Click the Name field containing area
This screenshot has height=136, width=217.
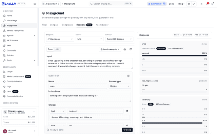tap(78, 86)
